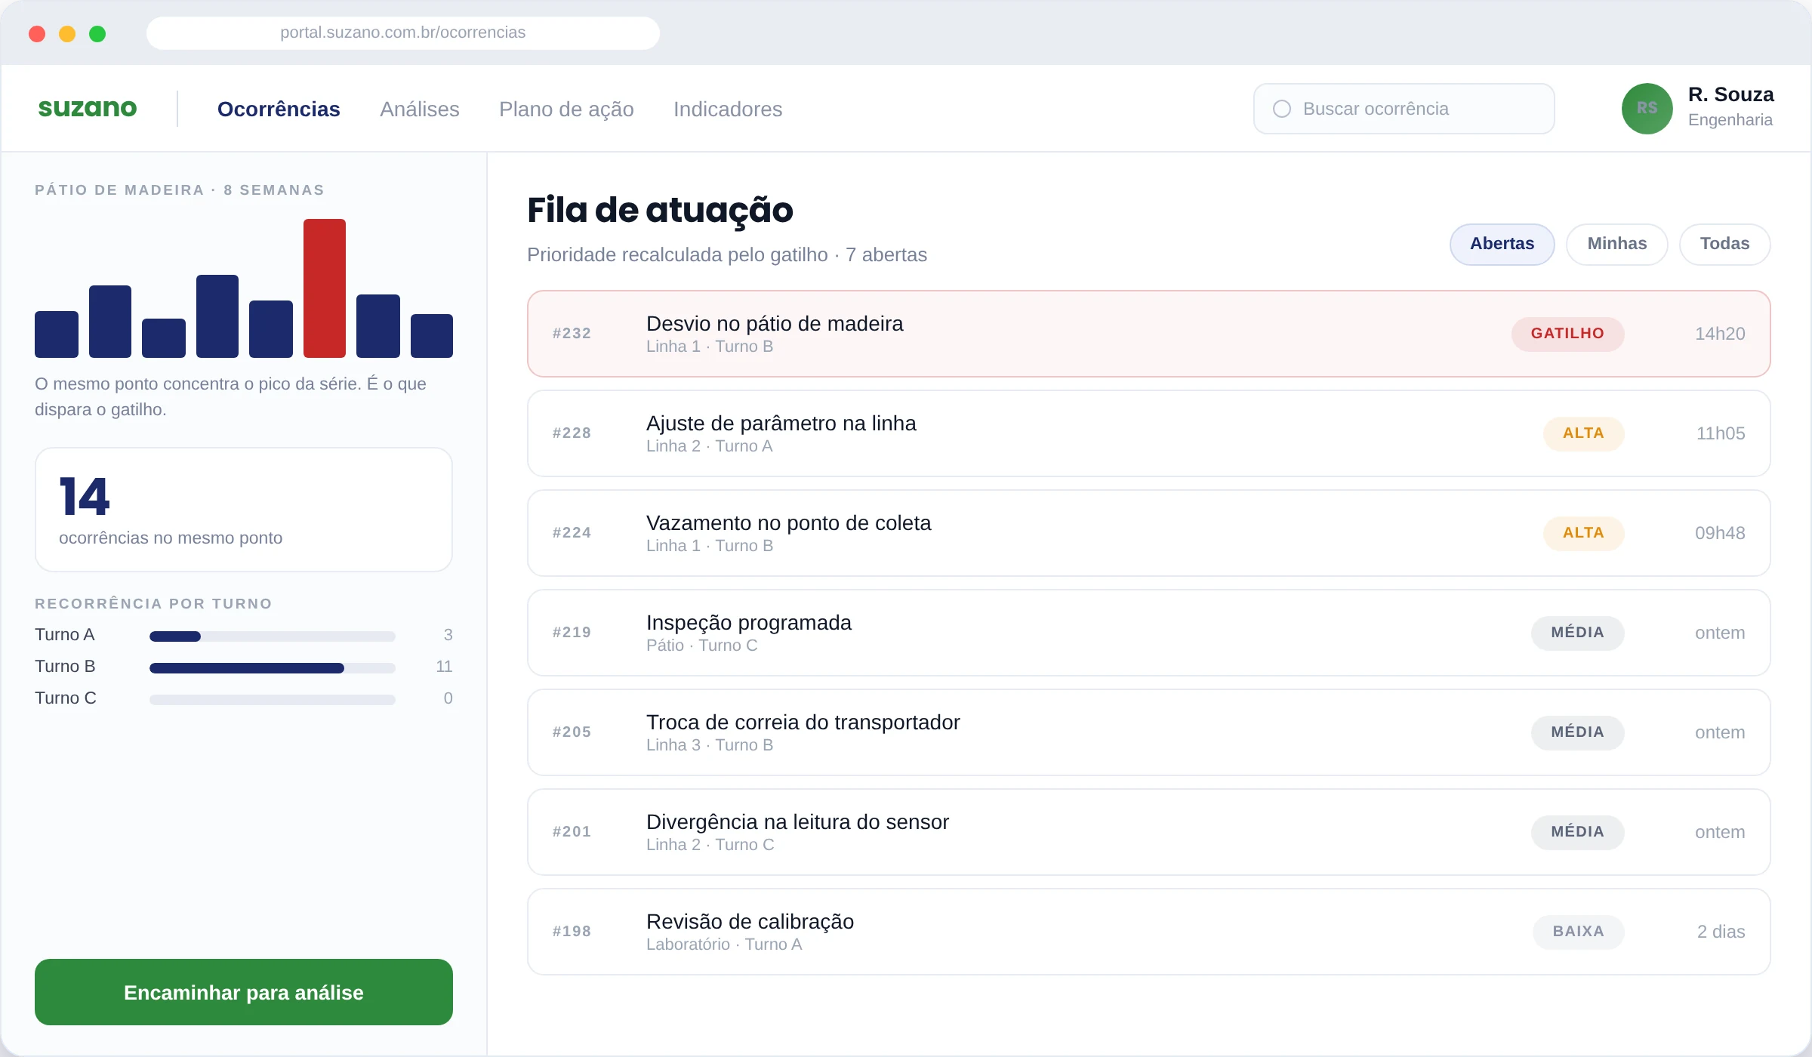
Task: Click the ALTA badge on #228
Action: [x=1583, y=433]
